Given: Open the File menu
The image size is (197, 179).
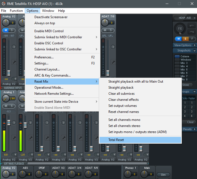Looking at the screenshot, I should click(4, 11).
